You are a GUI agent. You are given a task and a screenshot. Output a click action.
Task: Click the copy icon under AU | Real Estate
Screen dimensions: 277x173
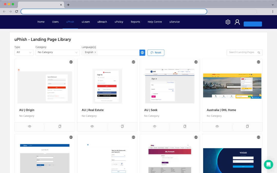[122, 126]
